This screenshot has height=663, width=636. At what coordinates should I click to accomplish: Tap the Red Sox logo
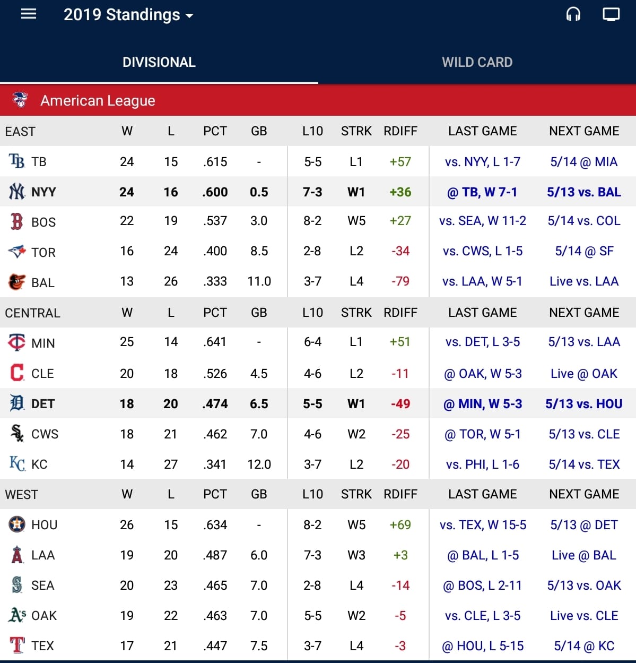point(17,221)
